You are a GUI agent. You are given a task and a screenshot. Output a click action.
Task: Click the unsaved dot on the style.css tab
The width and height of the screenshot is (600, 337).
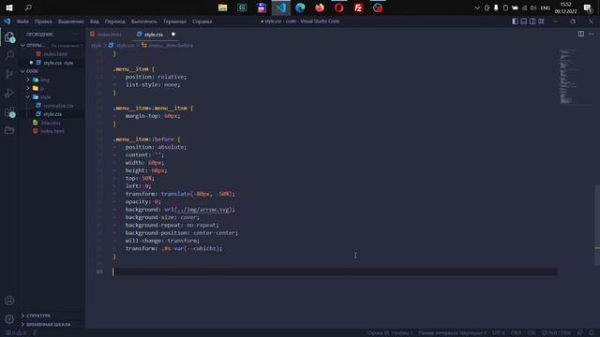[173, 34]
